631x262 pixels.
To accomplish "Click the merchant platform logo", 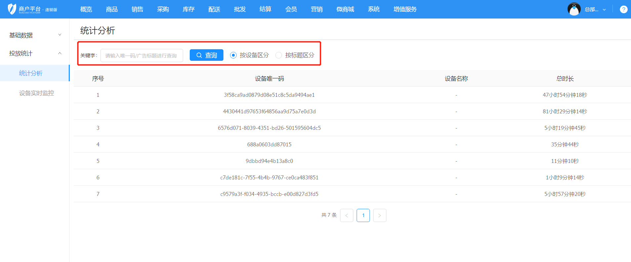I will point(32,9).
